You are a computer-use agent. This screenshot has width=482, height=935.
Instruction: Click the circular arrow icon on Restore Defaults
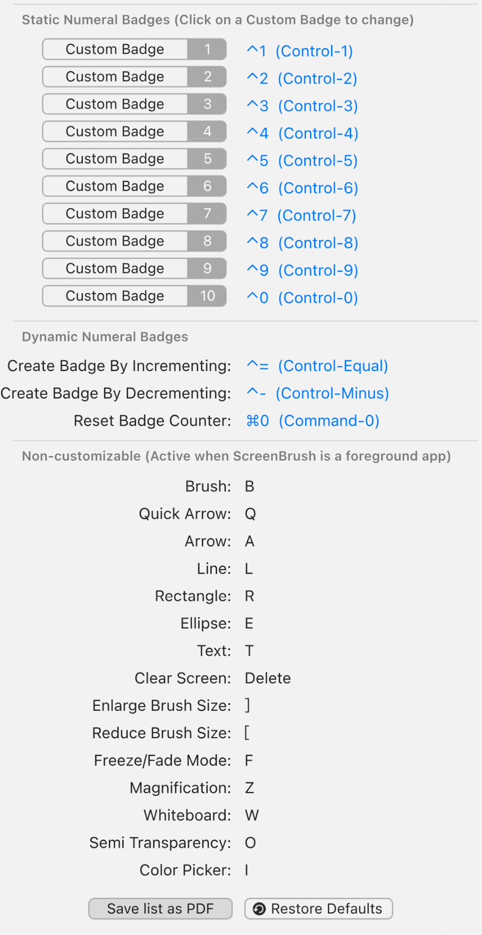(x=259, y=909)
